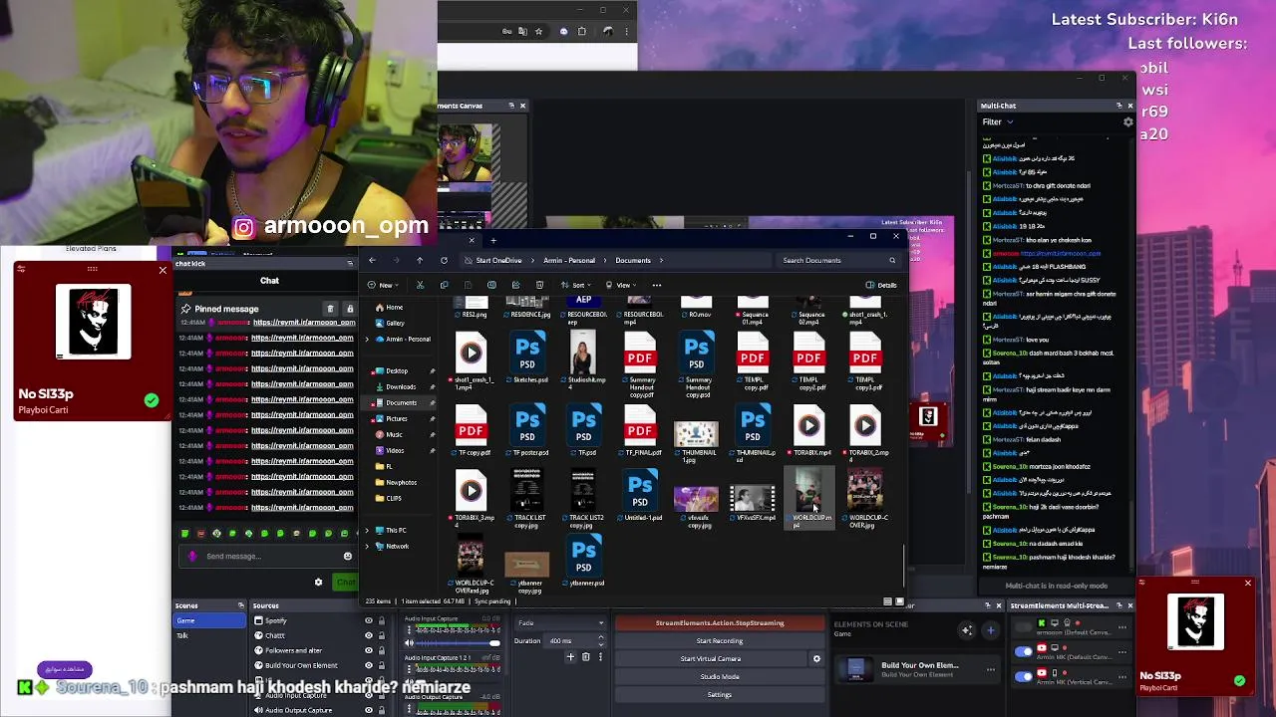This screenshot has width=1276, height=717.
Task: Add a scene transition with plus icon
Action: [570, 657]
